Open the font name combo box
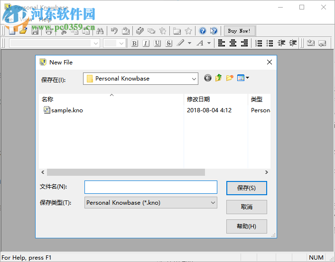 pyautogui.click(x=55, y=43)
